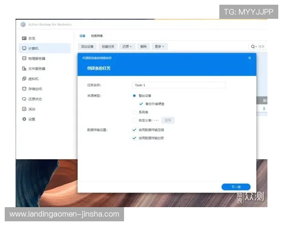Close the 创建备份任务 wizard dialog

pyautogui.click(x=250, y=58)
